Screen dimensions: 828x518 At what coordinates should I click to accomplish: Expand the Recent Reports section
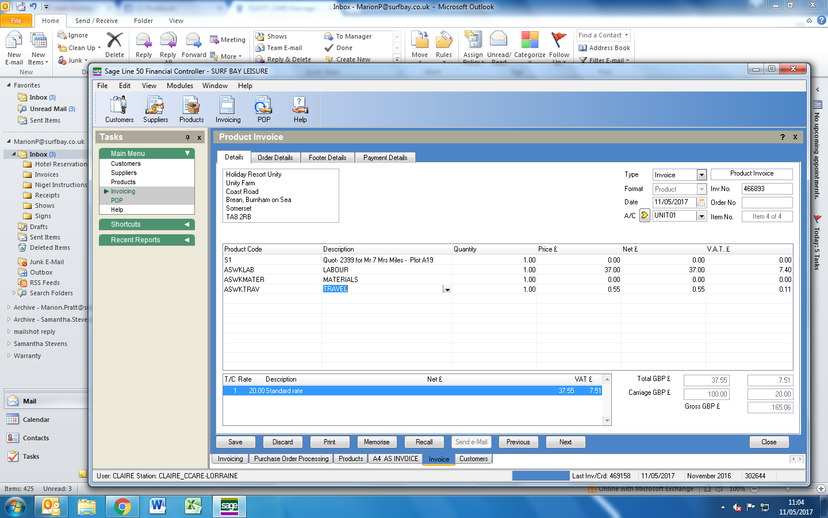click(187, 240)
